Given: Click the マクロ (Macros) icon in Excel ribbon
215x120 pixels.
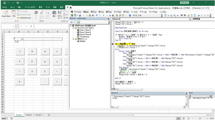Looking at the screenshot, I should [x=14, y=14].
